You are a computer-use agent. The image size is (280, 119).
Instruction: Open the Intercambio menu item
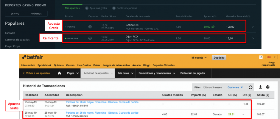[x=28, y=65]
